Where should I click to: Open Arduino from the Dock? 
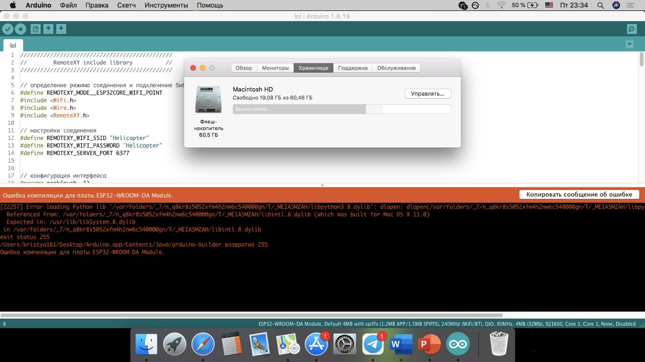(458, 345)
